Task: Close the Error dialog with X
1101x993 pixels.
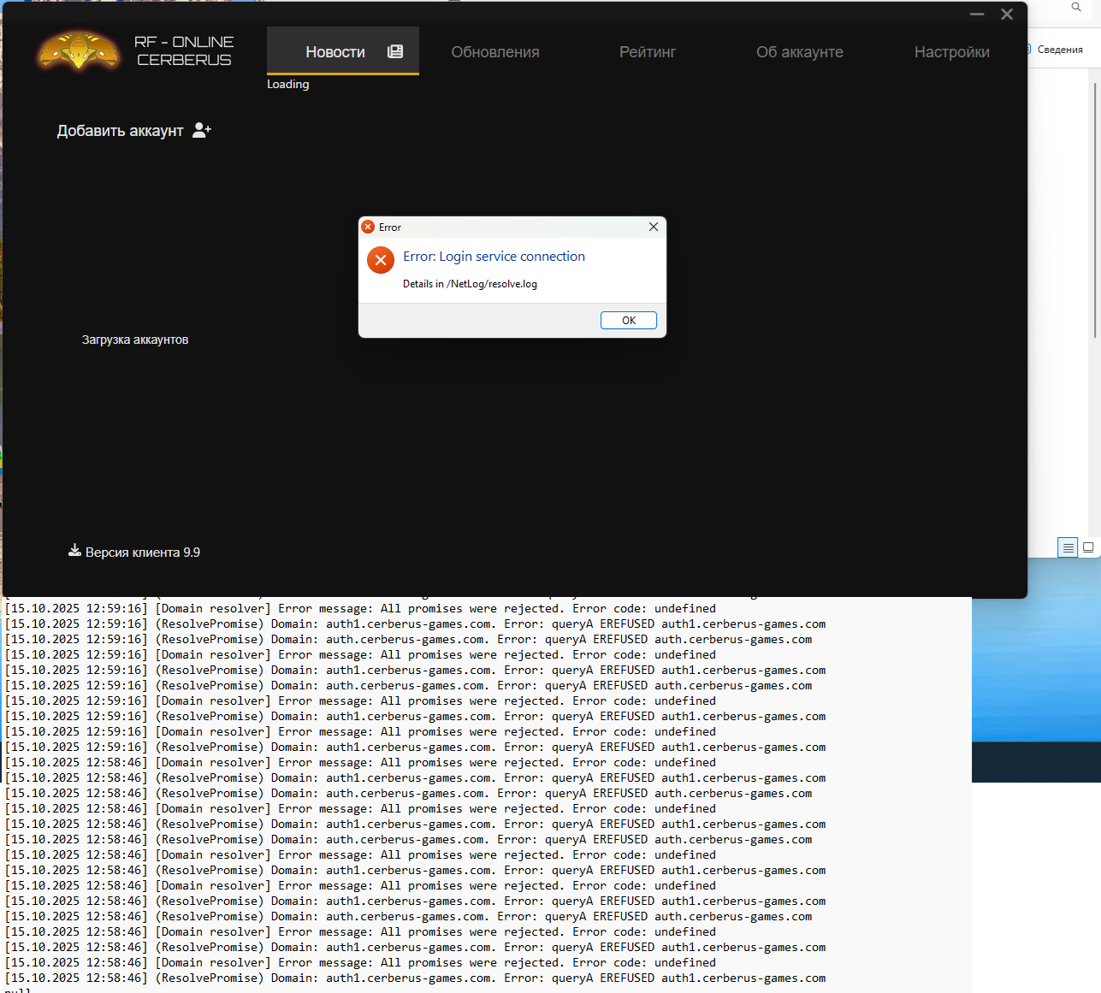Action: click(x=654, y=227)
